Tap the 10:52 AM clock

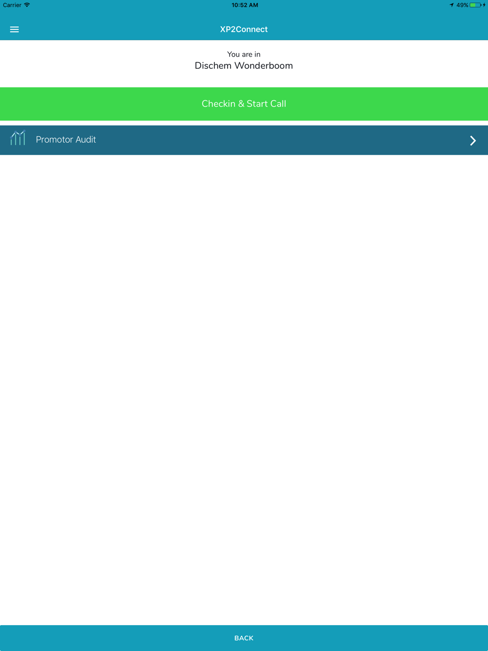(x=245, y=5)
